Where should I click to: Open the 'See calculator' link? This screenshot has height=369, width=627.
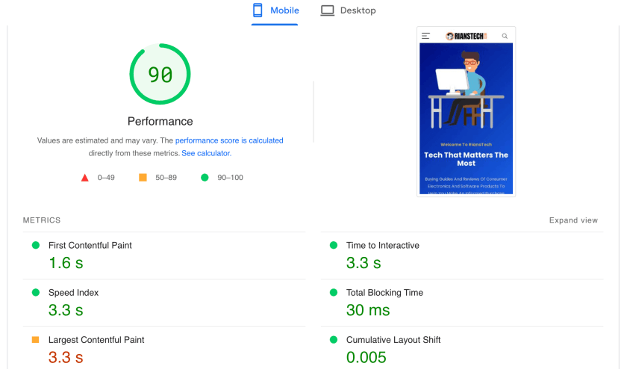pyautogui.click(x=206, y=153)
